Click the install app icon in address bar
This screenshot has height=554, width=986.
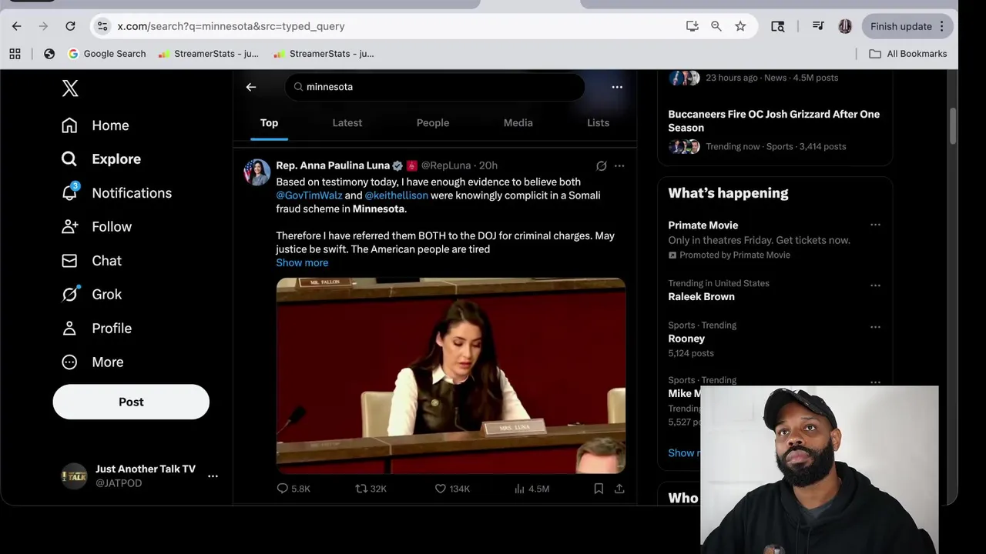coord(692,26)
